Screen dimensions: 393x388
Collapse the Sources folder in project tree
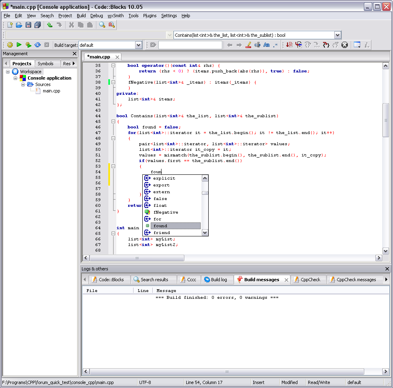(23, 84)
